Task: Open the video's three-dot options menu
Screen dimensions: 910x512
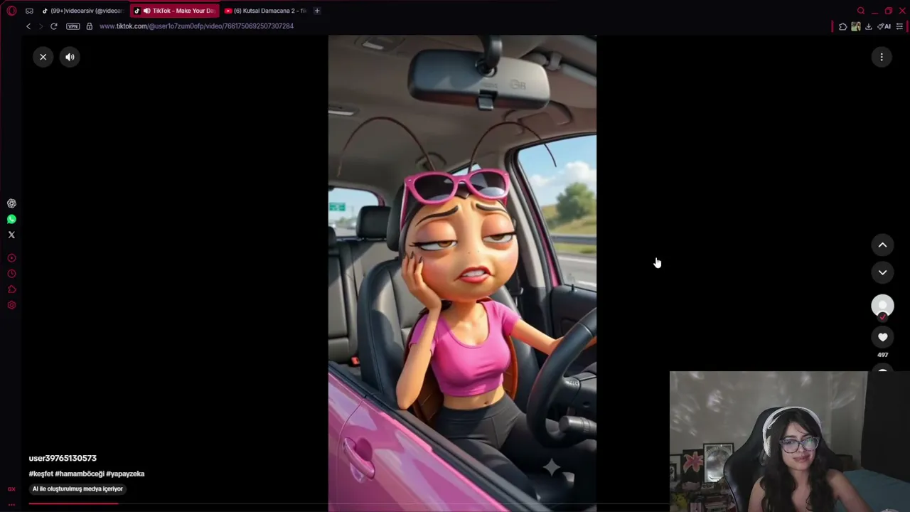Action: point(882,57)
